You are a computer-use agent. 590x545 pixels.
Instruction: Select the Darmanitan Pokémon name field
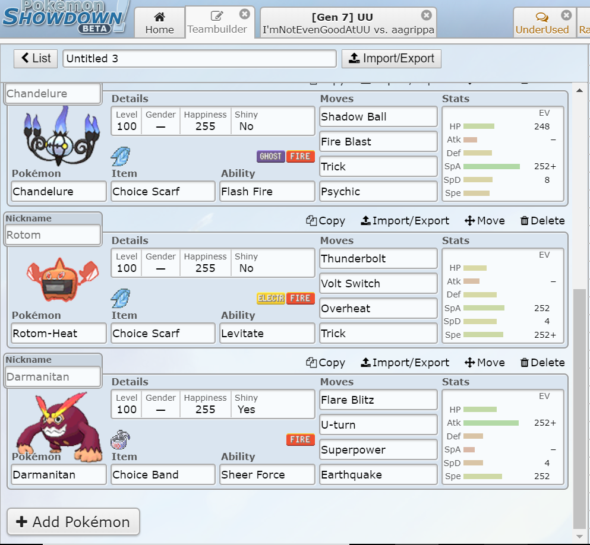pyautogui.click(x=59, y=475)
